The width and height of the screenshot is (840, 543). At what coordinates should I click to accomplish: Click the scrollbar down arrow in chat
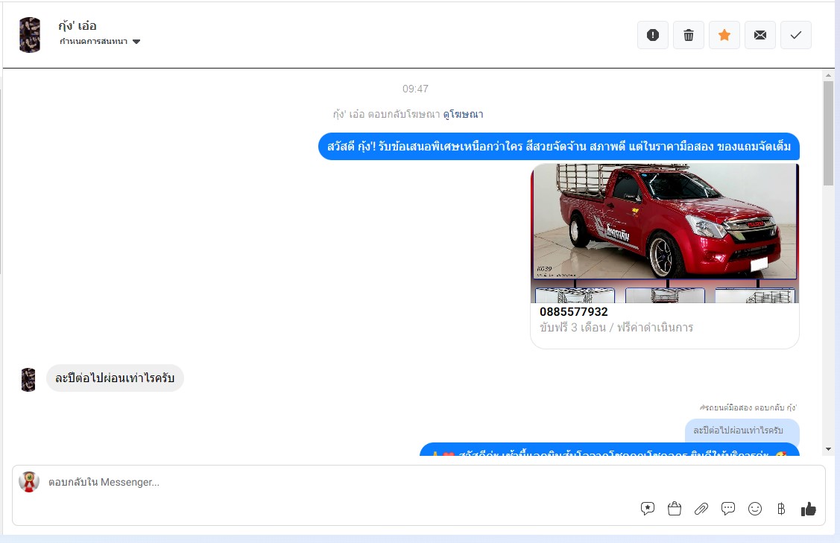tap(828, 448)
